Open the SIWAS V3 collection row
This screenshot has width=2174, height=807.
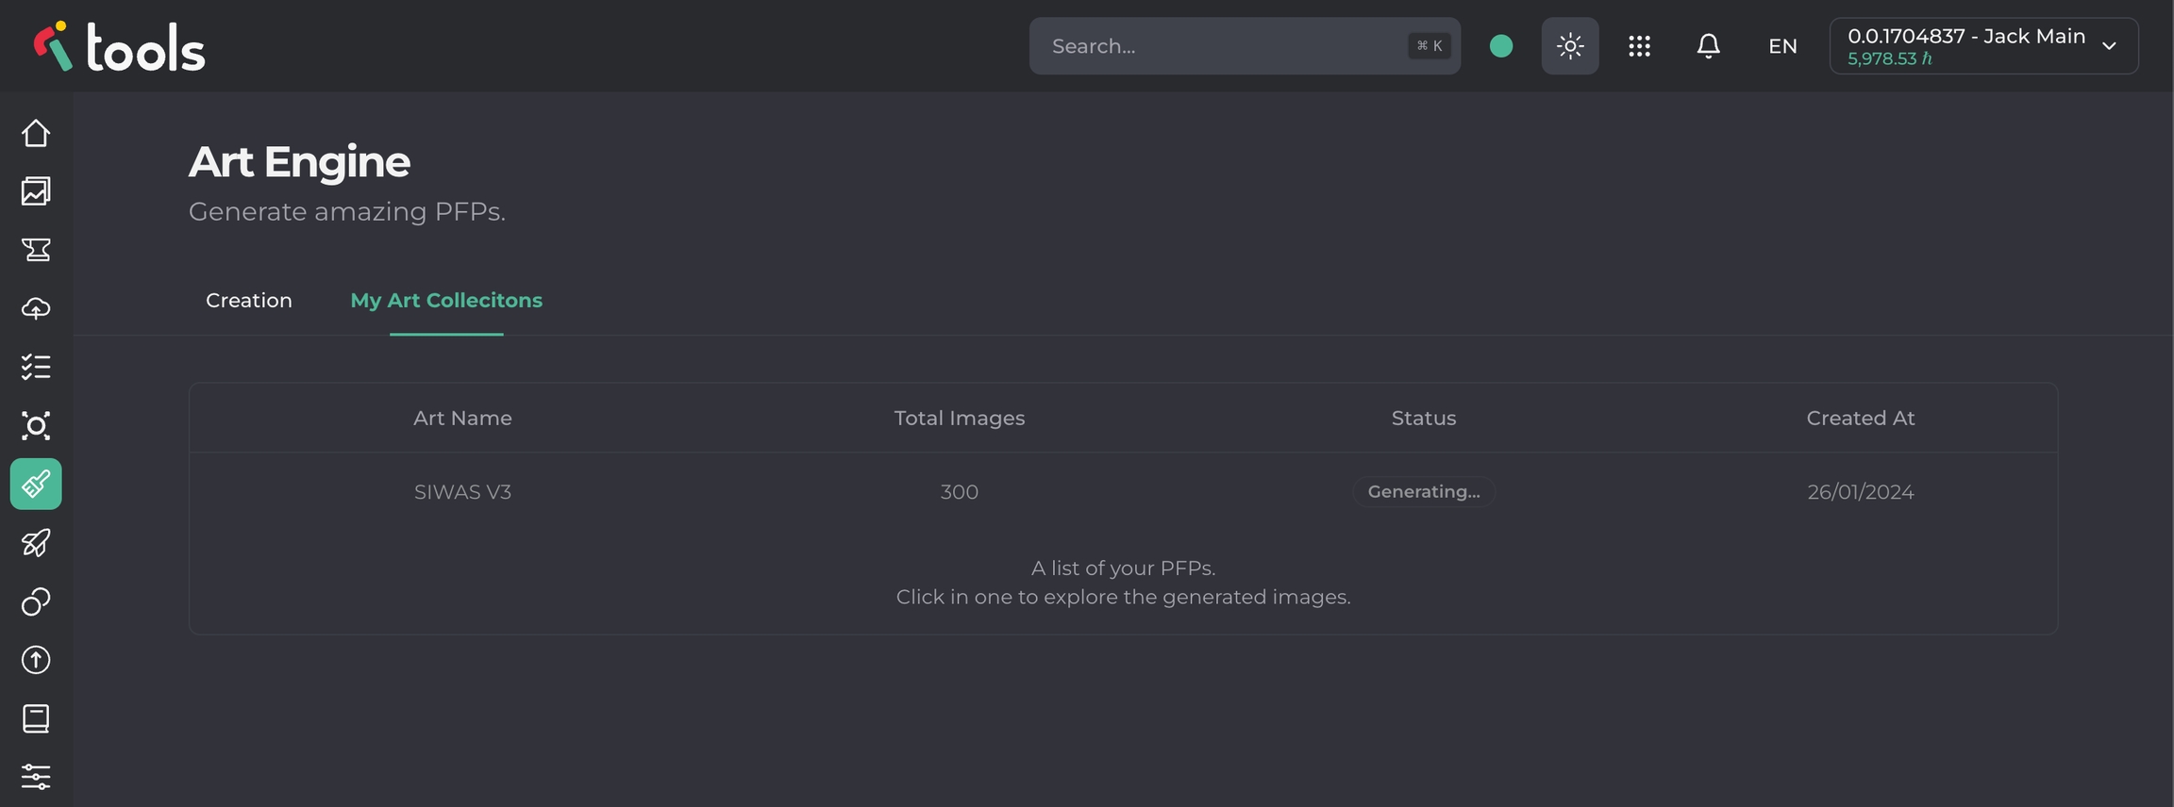click(462, 492)
